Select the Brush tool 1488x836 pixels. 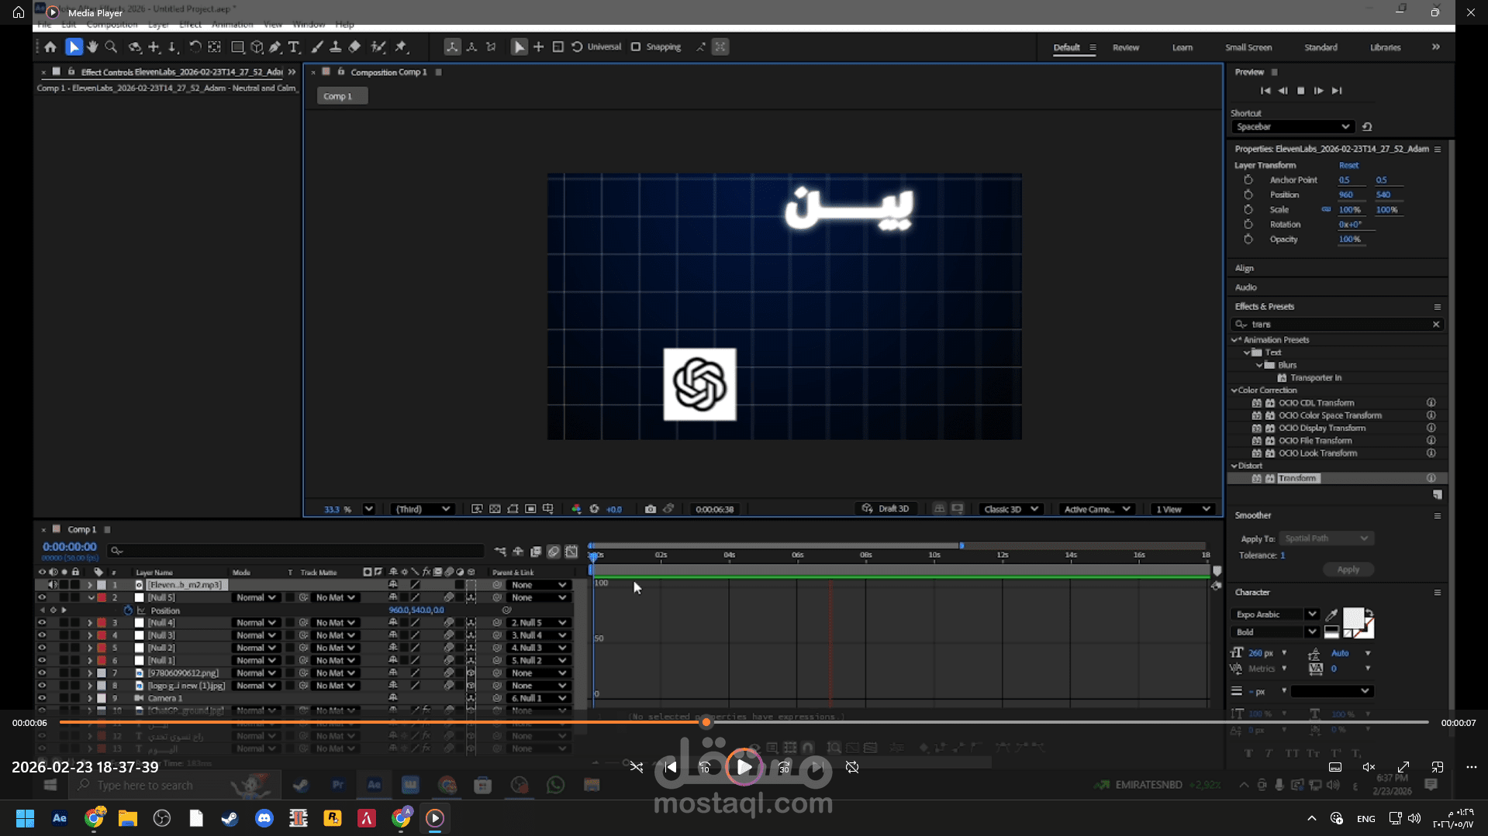317,47
